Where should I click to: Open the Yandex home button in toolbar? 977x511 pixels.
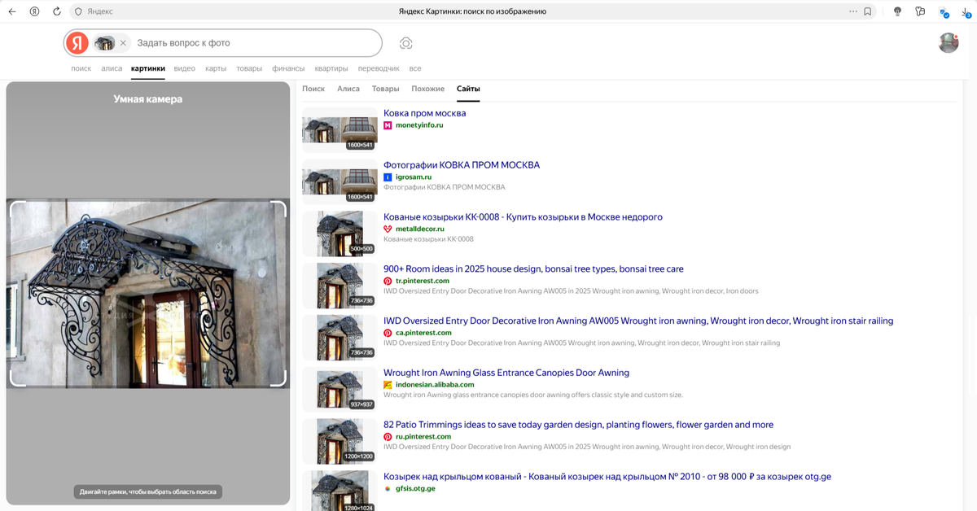[34, 11]
